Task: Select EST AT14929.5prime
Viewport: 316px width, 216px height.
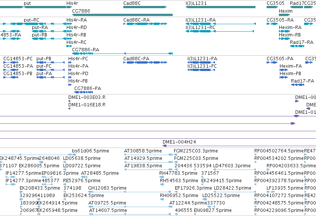Action: [143, 158]
